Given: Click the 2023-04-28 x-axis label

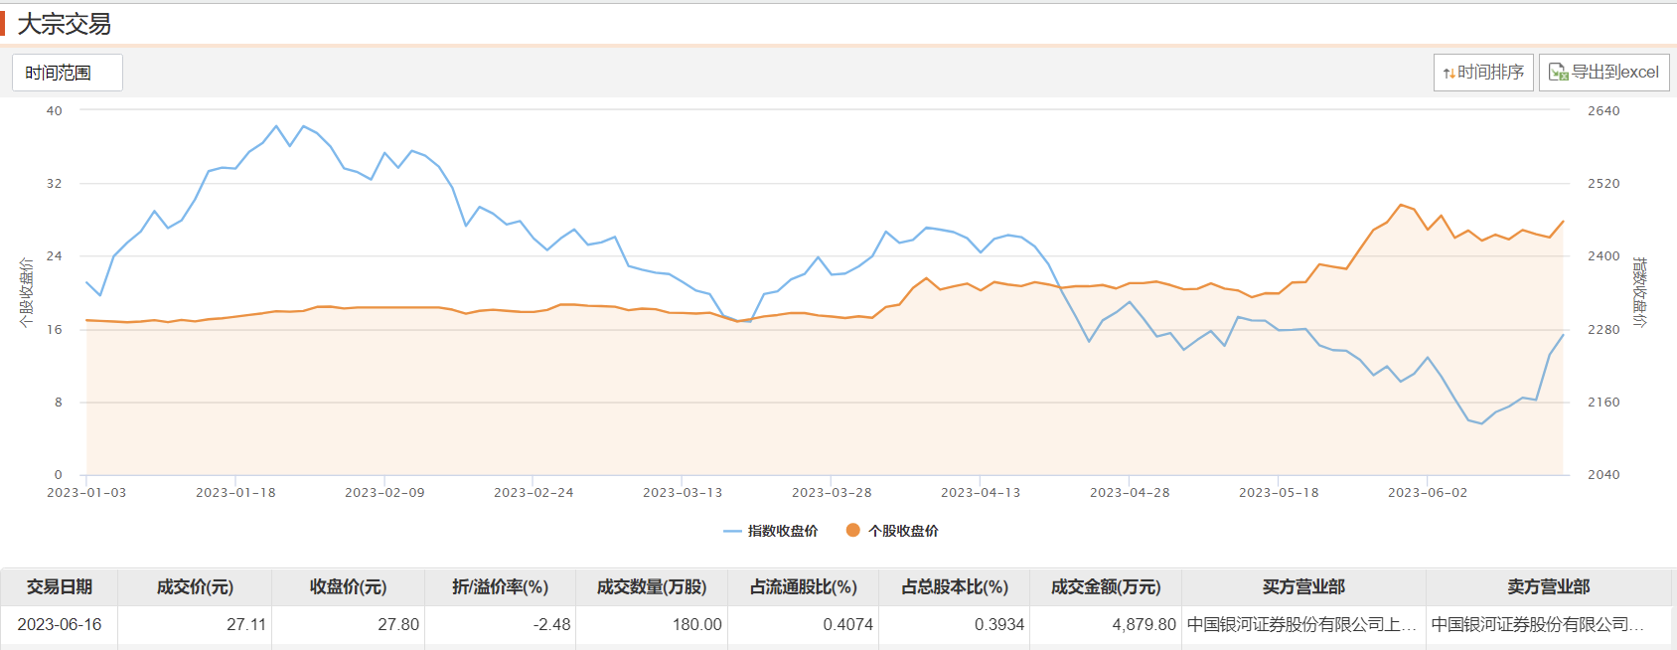Looking at the screenshot, I should [1130, 493].
